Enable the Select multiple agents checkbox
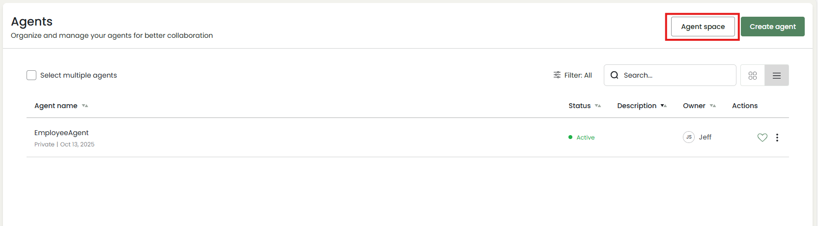The width and height of the screenshot is (818, 226). pyautogui.click(x=31, y=75)
